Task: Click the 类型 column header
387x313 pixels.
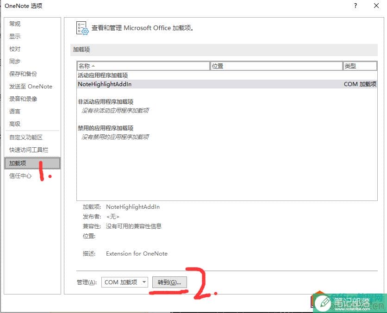Action: (360, 66)
